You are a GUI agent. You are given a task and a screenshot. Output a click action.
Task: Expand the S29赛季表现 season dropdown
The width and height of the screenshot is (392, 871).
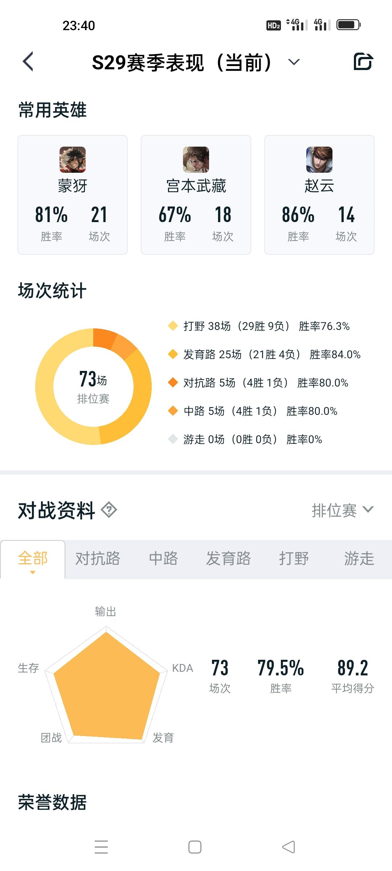[x=294, y=62]
